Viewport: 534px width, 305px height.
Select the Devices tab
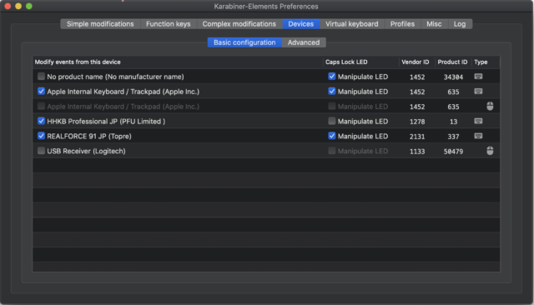click(x=300, y=24)
